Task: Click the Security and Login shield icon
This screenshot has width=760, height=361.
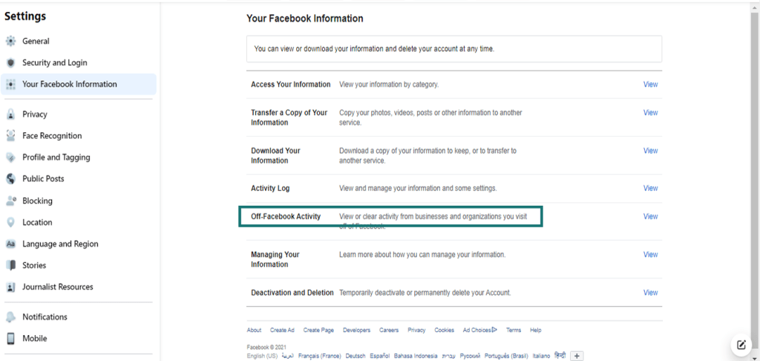Action: (10, 62)
